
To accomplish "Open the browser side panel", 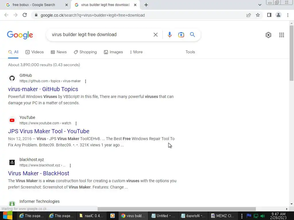I will tap(269, 15).
